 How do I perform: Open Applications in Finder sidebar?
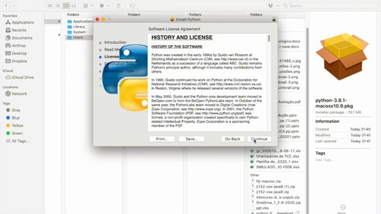click(23, 23)
